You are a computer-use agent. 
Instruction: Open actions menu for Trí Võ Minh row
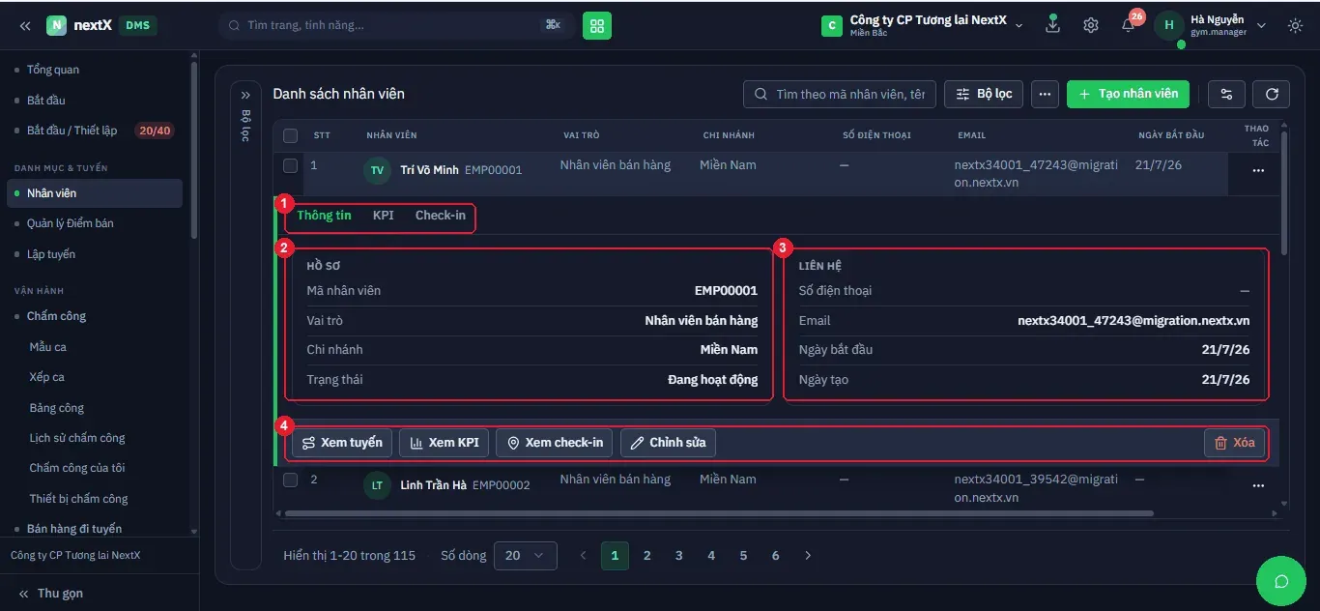(x=1258, y=170)
